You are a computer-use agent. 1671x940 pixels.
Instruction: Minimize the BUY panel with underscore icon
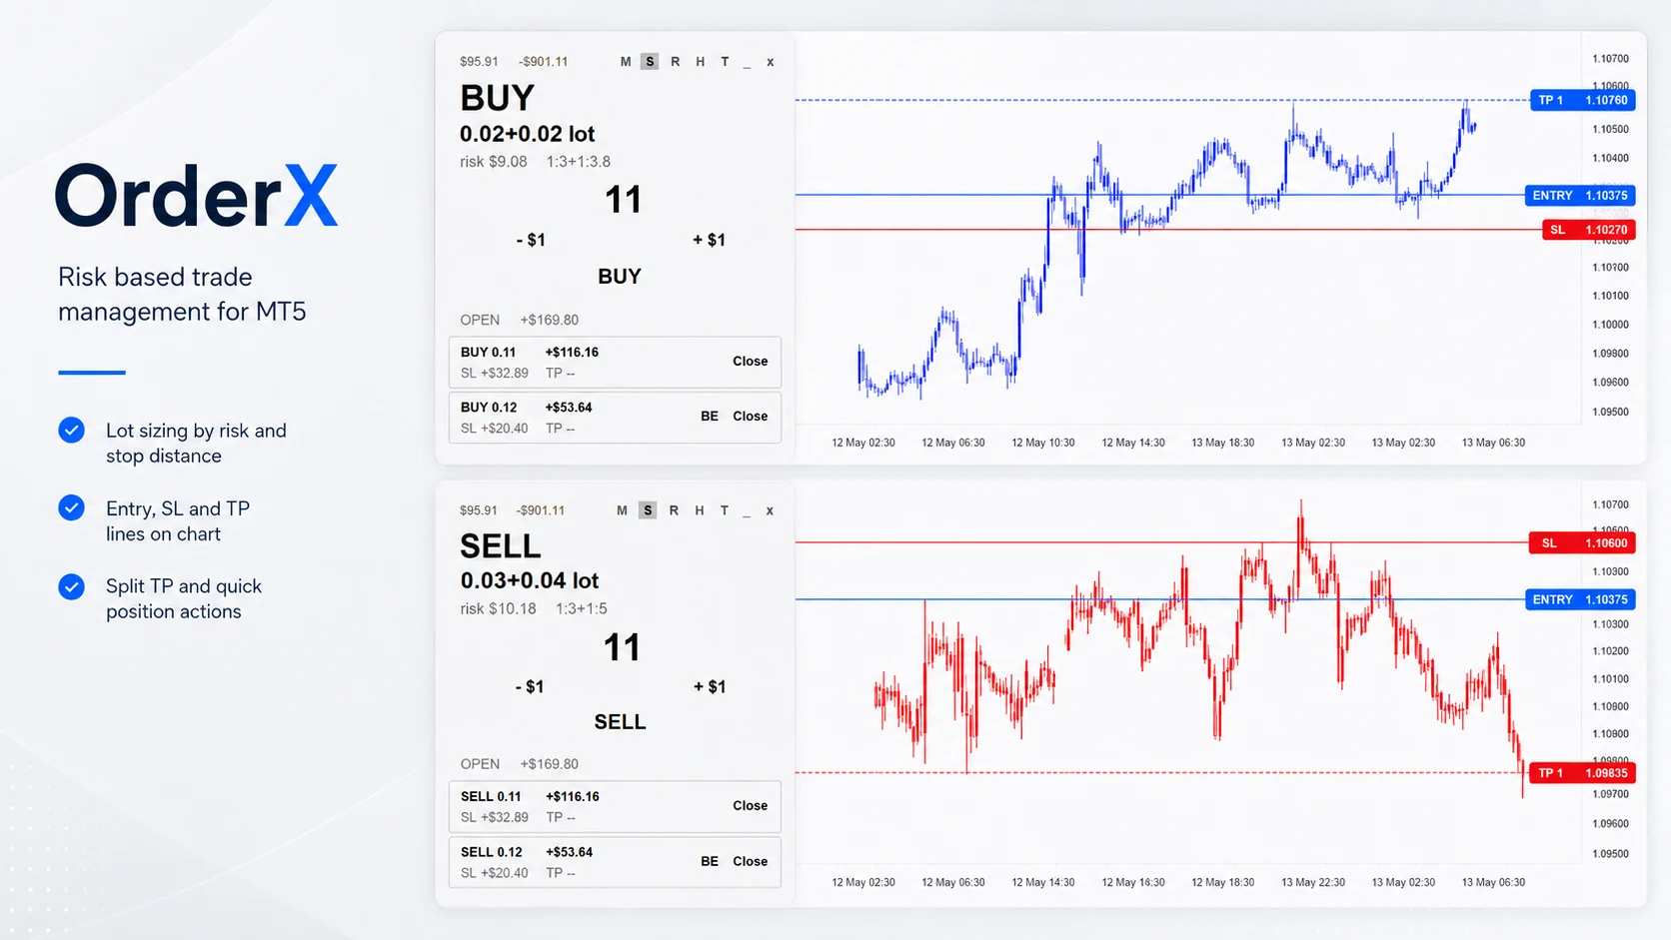click(747, 64)
